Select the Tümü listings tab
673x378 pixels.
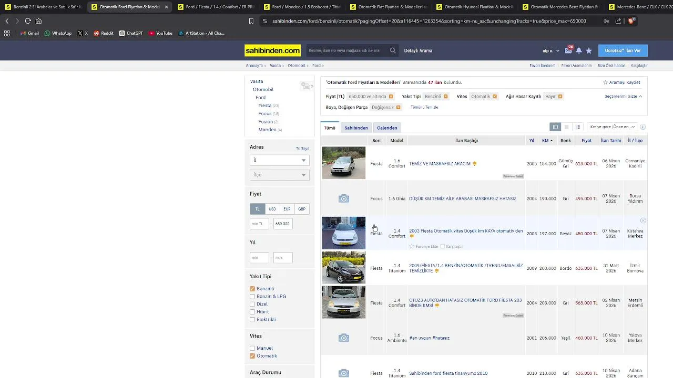(x=330, y=128)
